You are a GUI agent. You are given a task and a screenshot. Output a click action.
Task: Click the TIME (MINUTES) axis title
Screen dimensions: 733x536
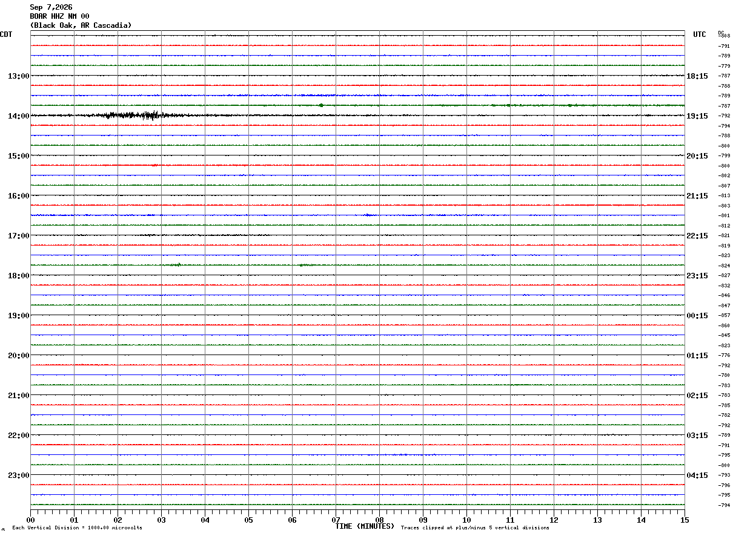365,526
